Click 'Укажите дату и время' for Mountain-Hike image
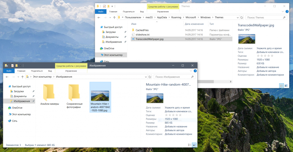293x152 pixels. pyautogui.click(x=177, y=108)
